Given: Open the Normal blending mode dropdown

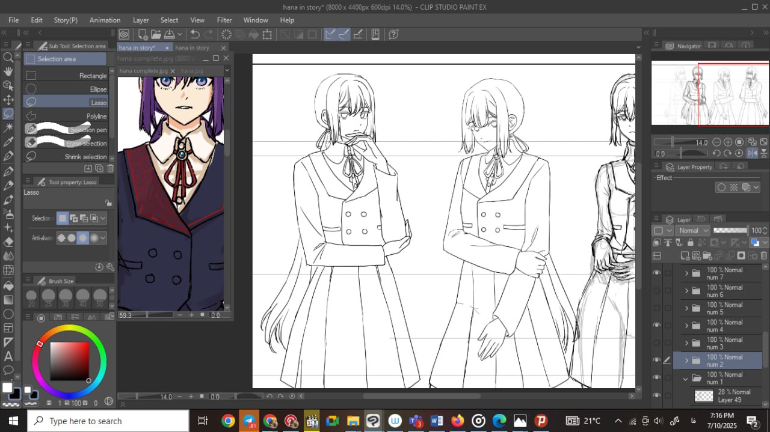Looking at the screenshot, I should pos(693,231).
